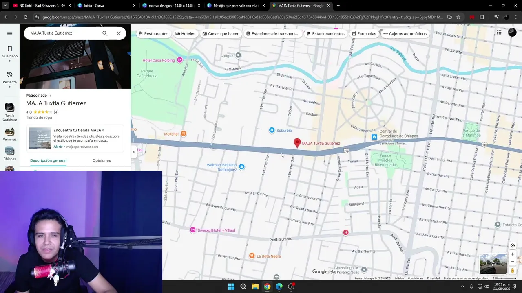Filter map by Restaurantes
Viewport: 522px width, 293px height.
click(x=153, y=34)
